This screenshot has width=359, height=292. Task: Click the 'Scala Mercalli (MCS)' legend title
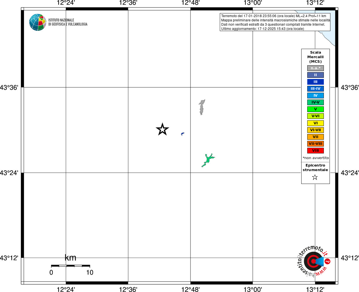pos(316,57)
